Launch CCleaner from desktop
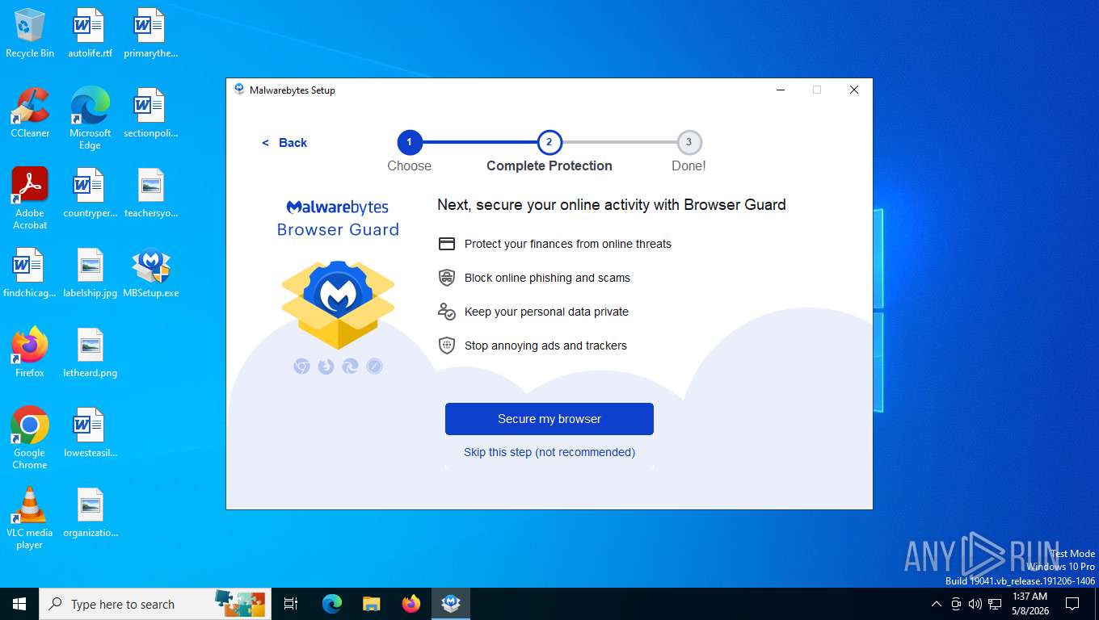The height and width of the screenshot is (620, 1099). (30, 112)
